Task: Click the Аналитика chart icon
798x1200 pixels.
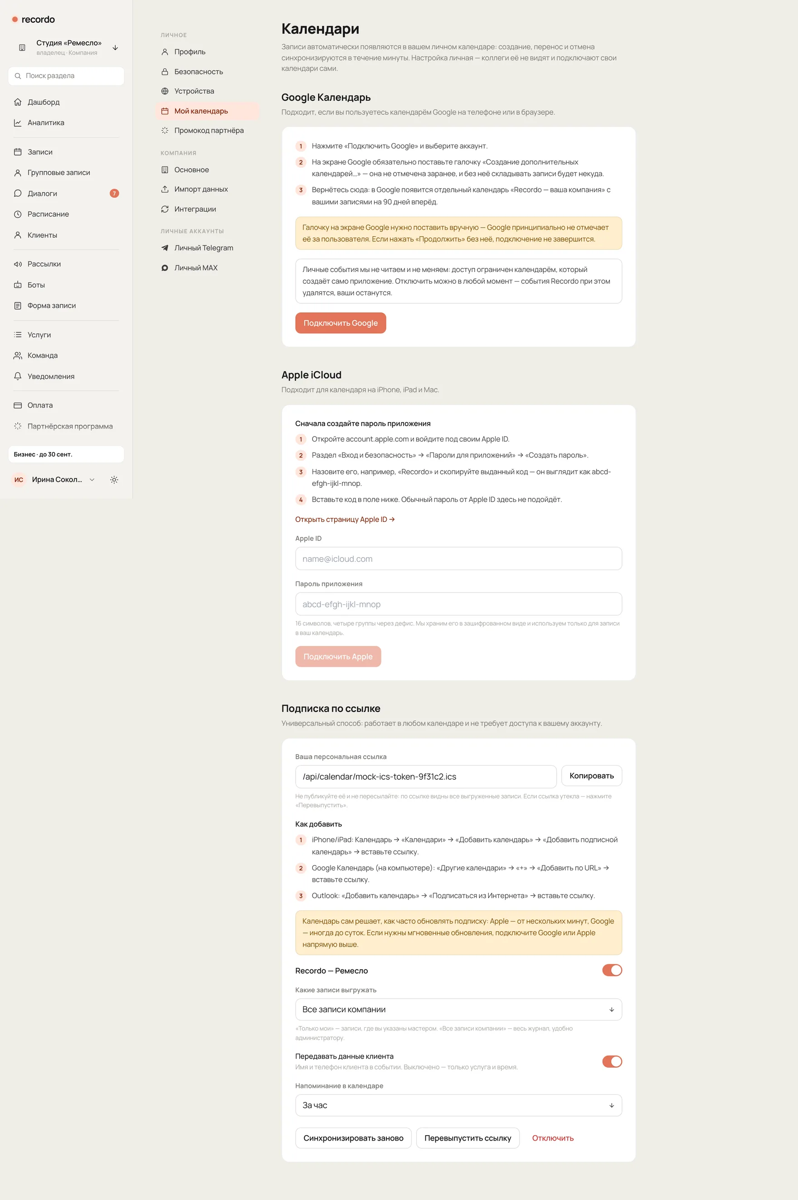Action: tap(18, 123)
